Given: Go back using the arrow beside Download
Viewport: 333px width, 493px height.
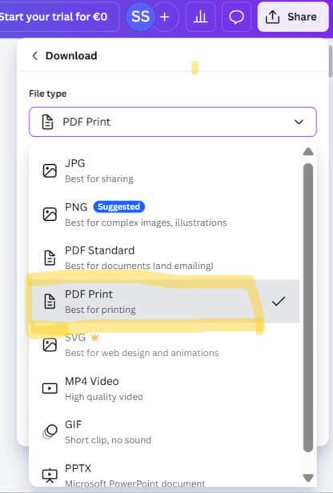Looking at the screenshot, I should [x=34, y=56].
